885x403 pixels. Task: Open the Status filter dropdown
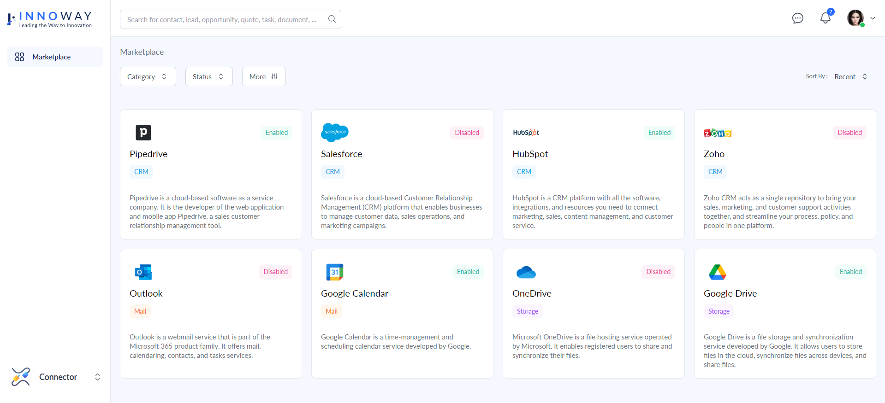(208, 76)
